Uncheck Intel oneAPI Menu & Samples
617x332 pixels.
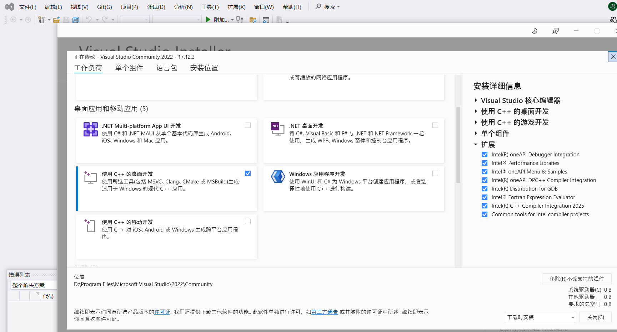pyautogui.click(x=485, y=172)
